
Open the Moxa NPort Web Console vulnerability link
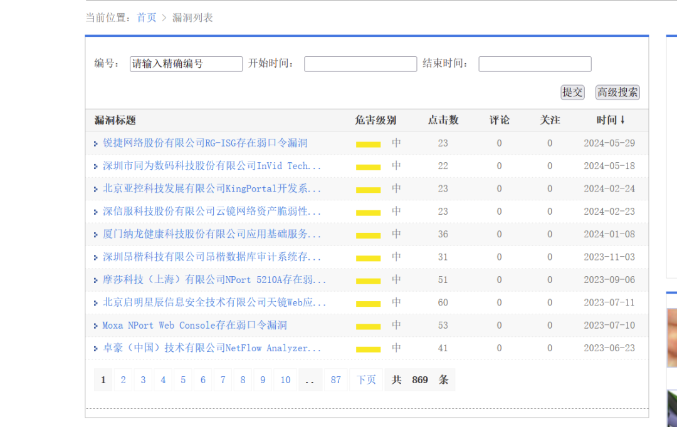click(x=195, y=326)
